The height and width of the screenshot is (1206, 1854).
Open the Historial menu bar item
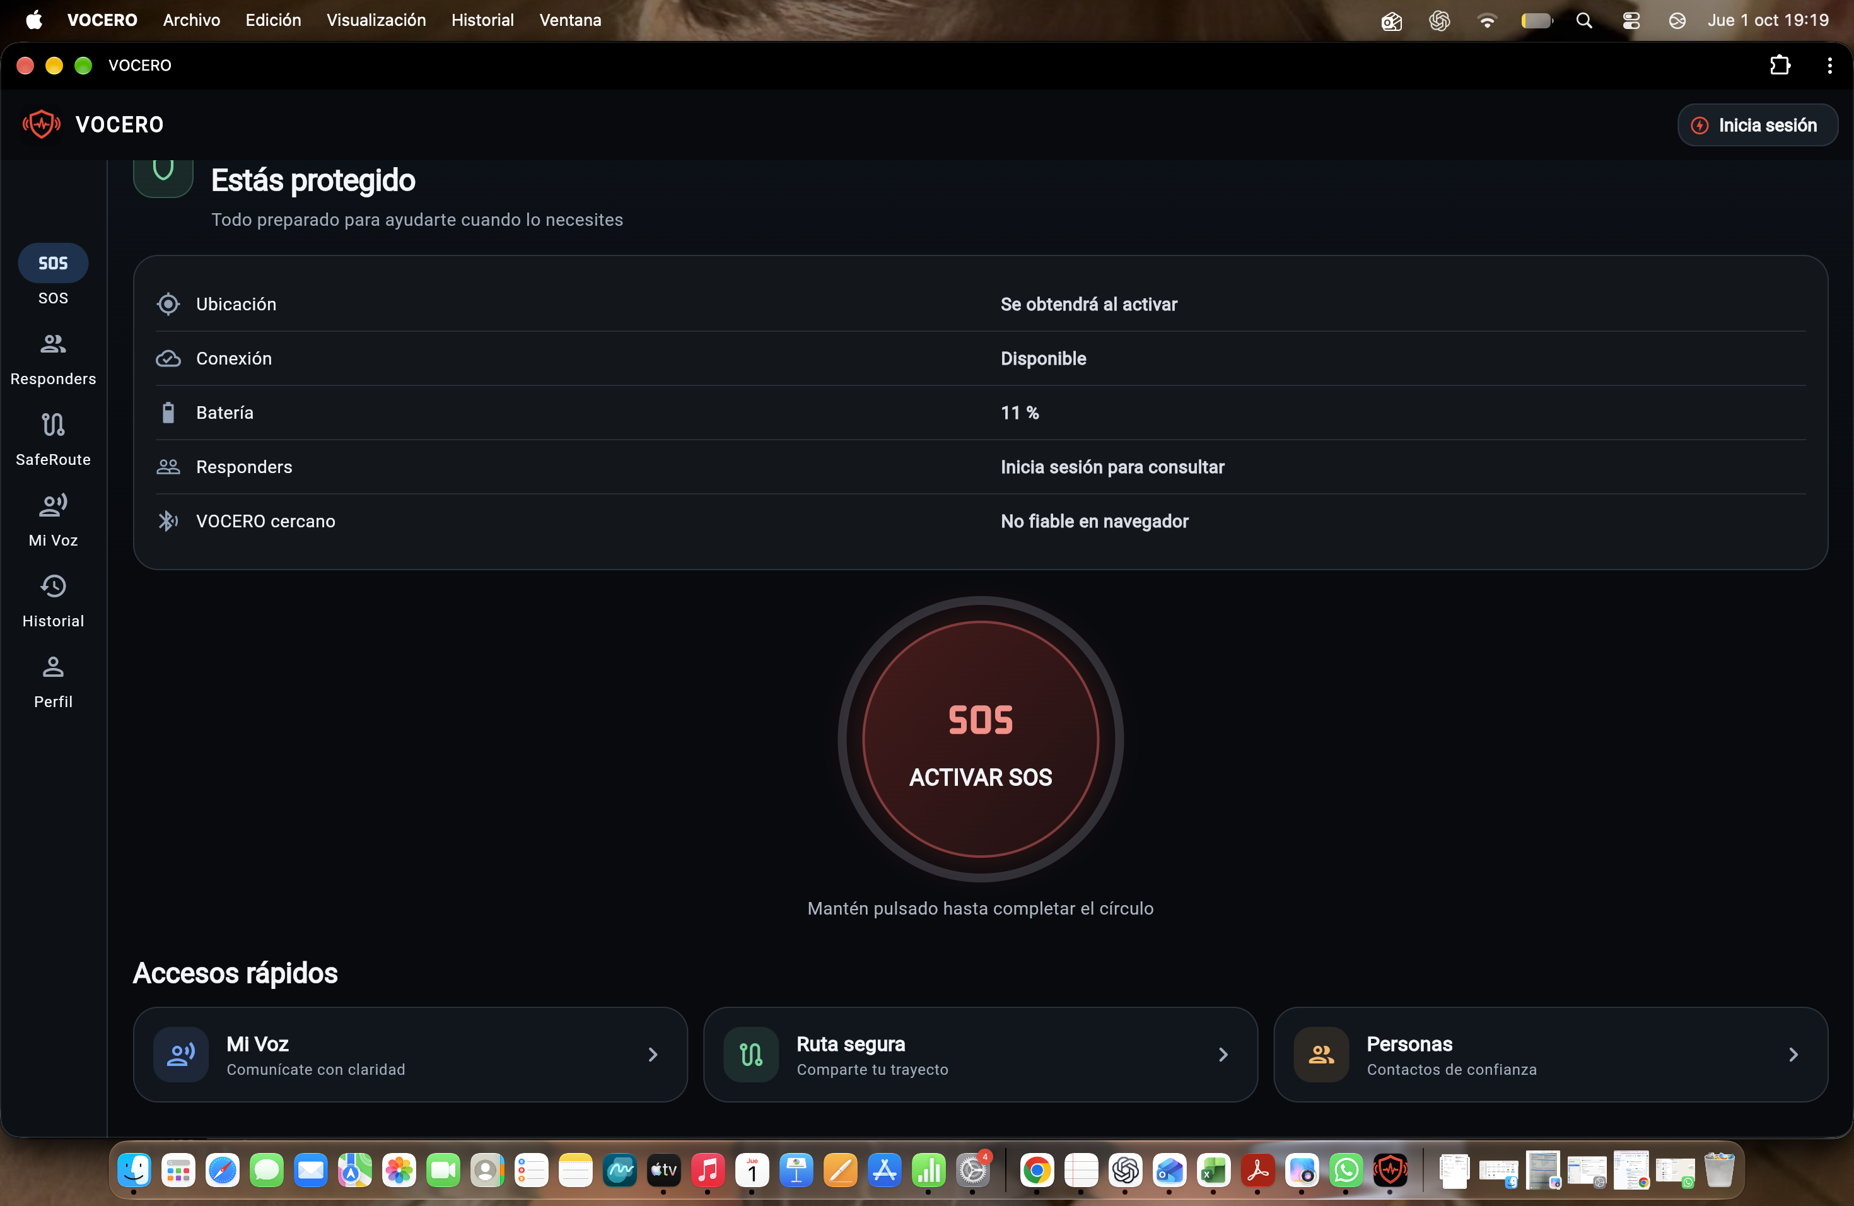483,20
